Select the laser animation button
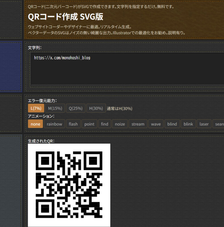 [204, 124]
